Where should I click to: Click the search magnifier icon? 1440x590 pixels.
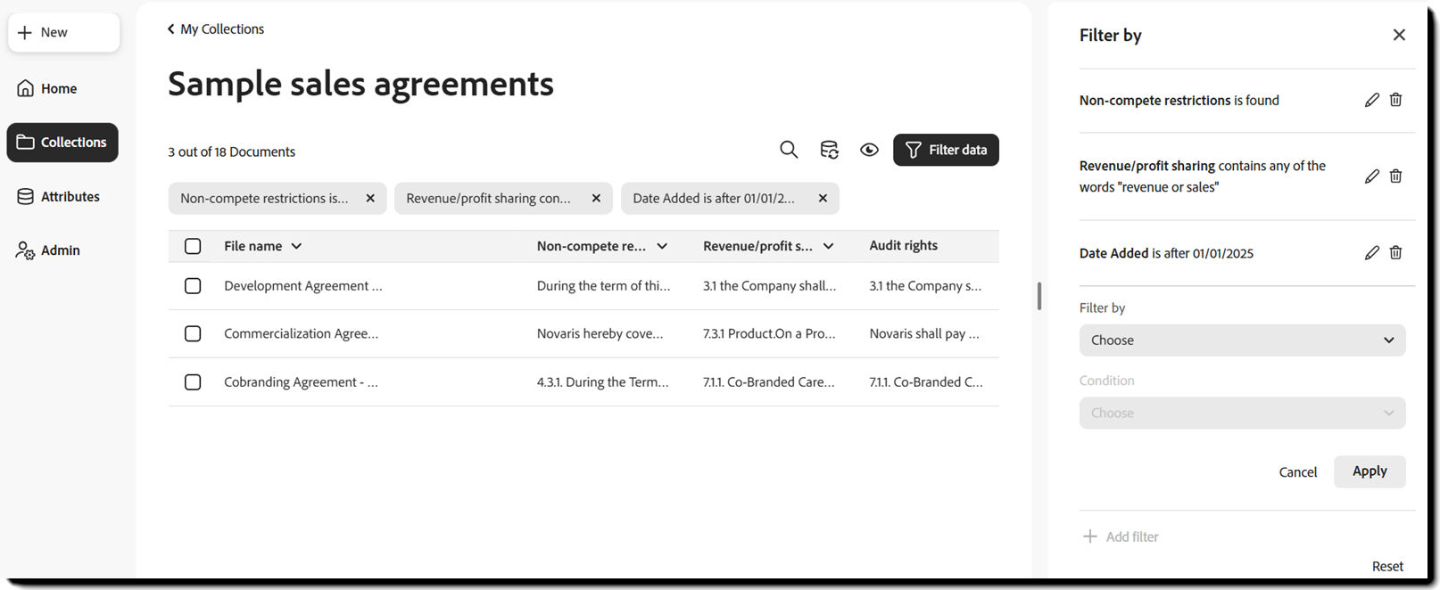click(x=789, y=150)
